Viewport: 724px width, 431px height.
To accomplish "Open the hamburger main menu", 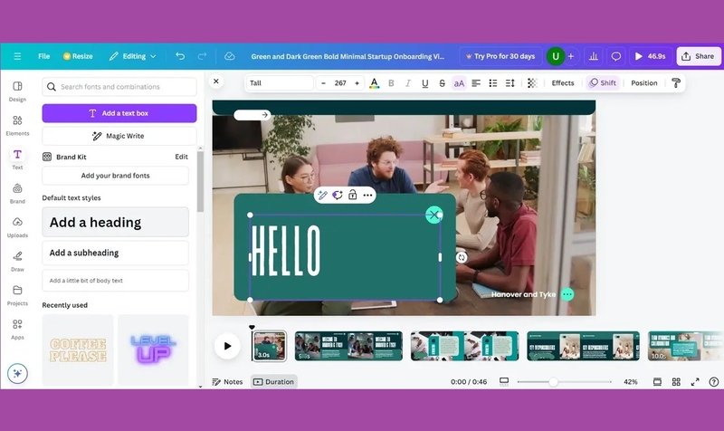I will [x=17, y=56].
